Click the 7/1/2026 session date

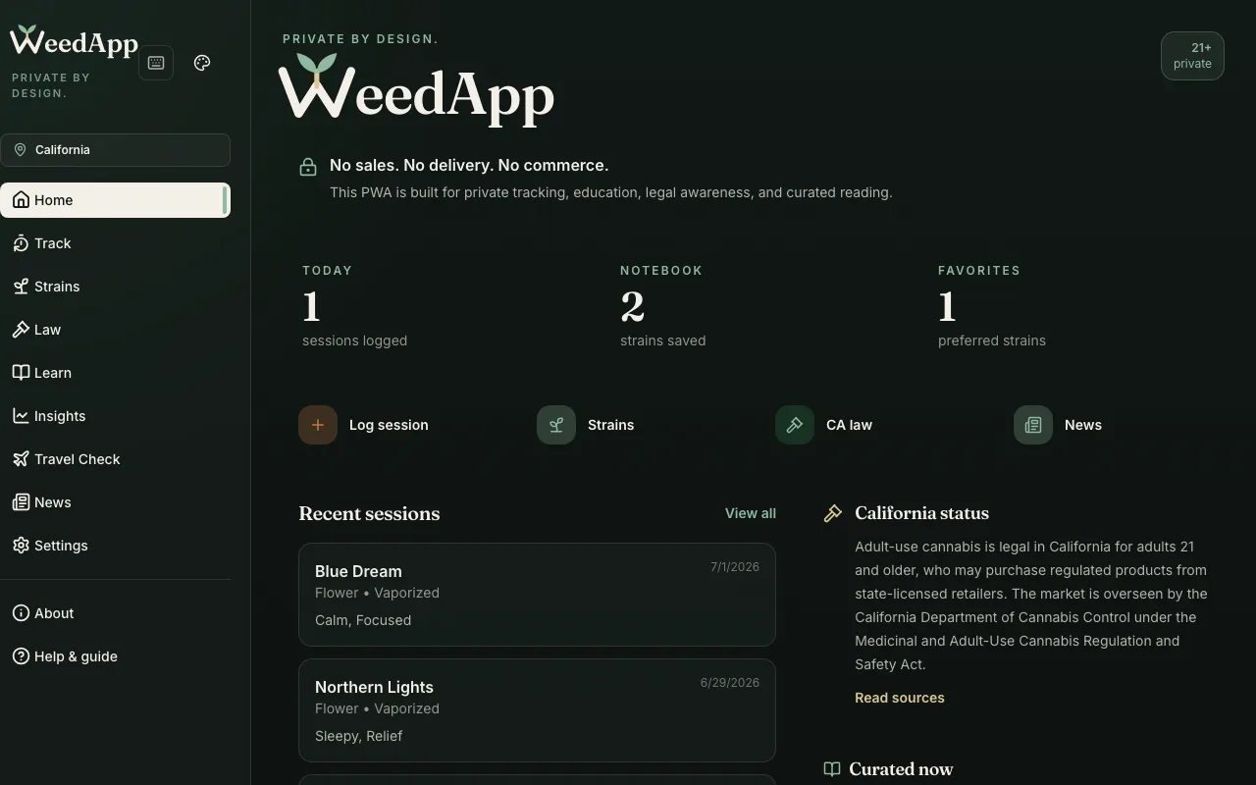735,566
